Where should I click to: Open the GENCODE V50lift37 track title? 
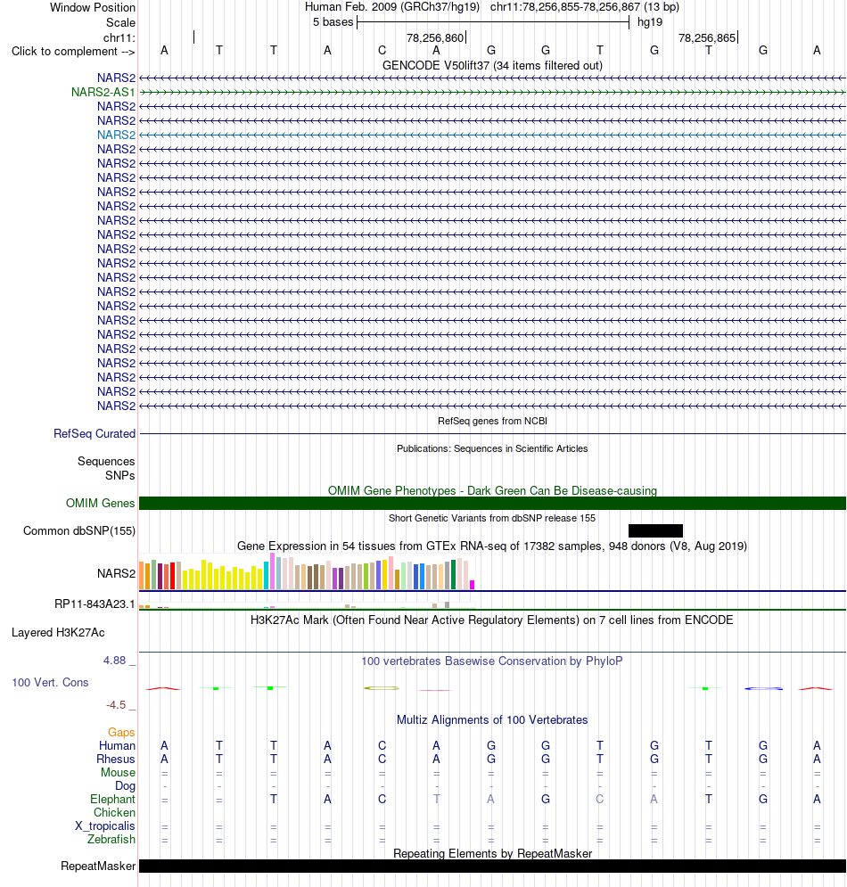[492, 66]
